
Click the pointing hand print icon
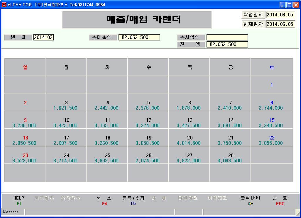tap(251, 204)
